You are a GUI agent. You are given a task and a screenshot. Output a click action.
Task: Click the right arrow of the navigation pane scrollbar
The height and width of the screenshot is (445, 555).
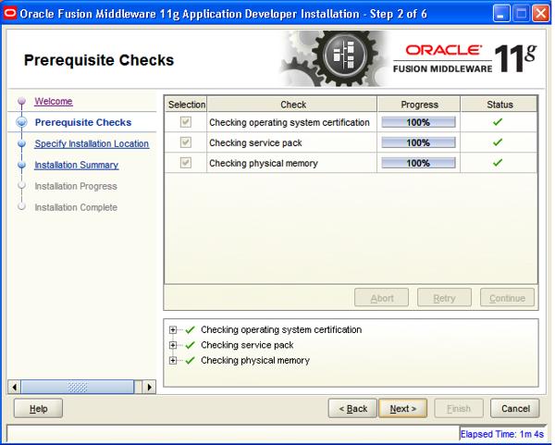pyautogui.click(x=149, y=384)
